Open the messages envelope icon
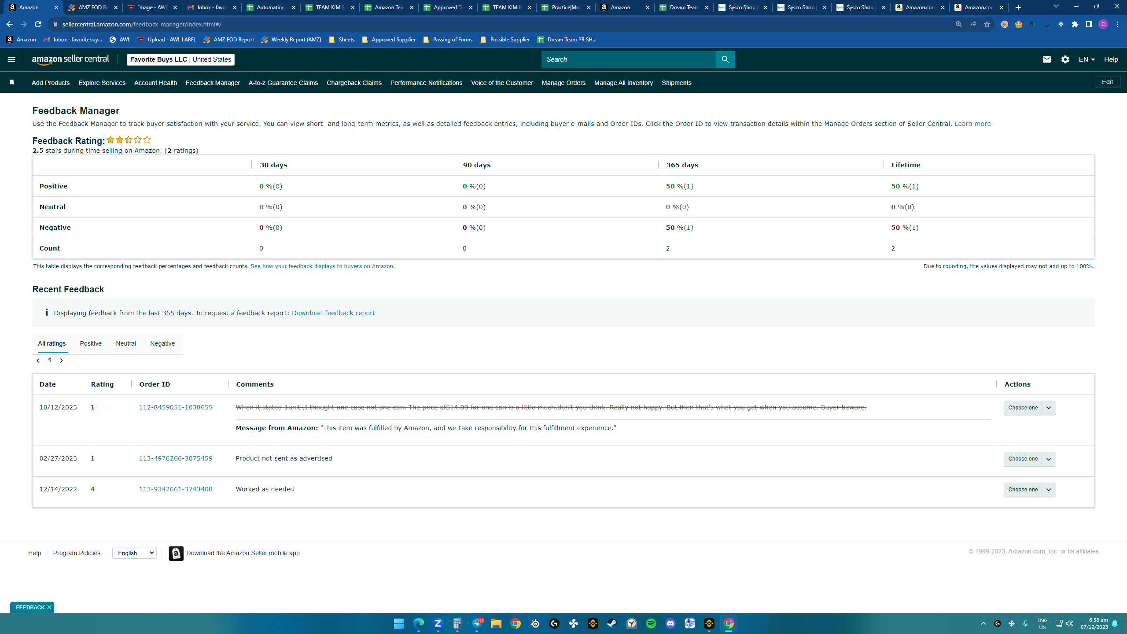Screen dimensions: 1127x634 point(1046,59)
